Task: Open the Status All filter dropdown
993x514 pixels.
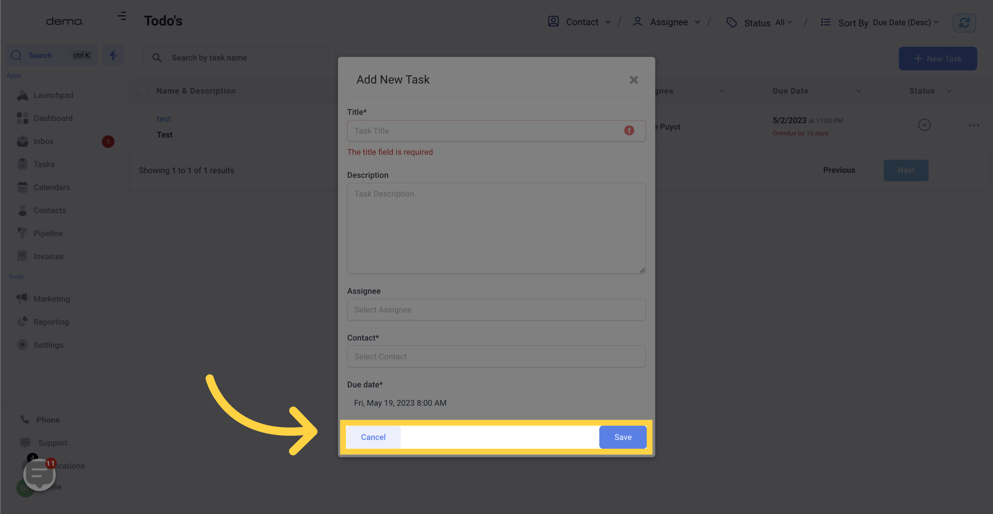Action: click(759, 22)
